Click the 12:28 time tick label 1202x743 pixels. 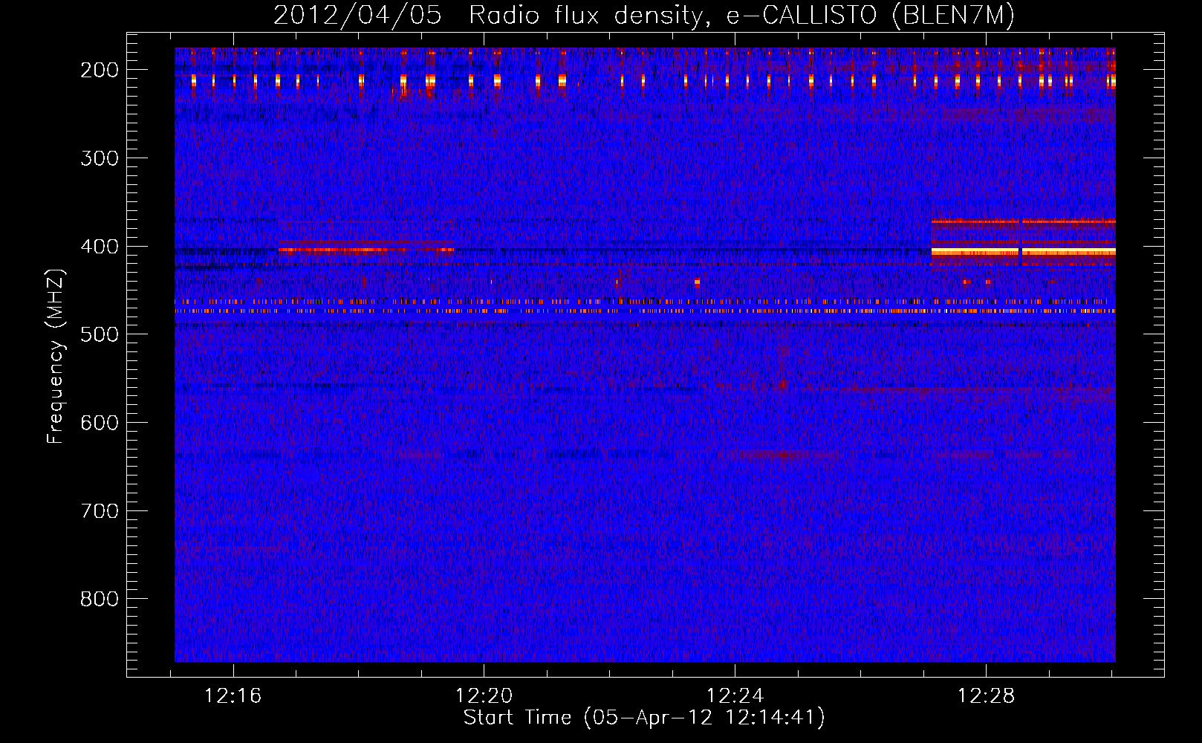987,696
